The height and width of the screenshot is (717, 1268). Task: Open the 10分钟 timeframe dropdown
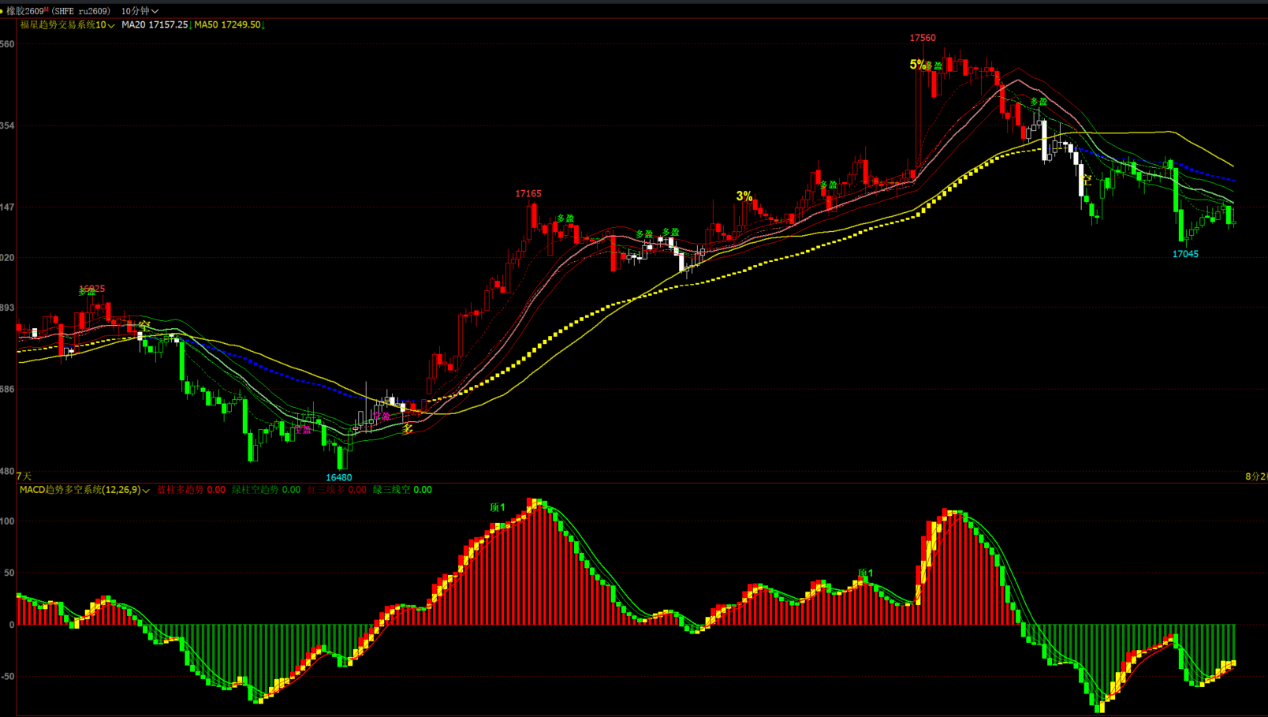coord(140,11)
